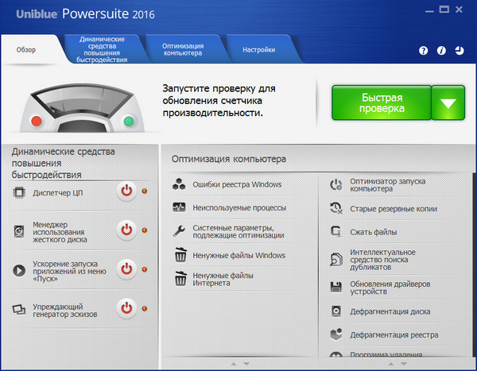Switch to the Настройки tab
Screen dimensions: 477x371
click(259, 50)
